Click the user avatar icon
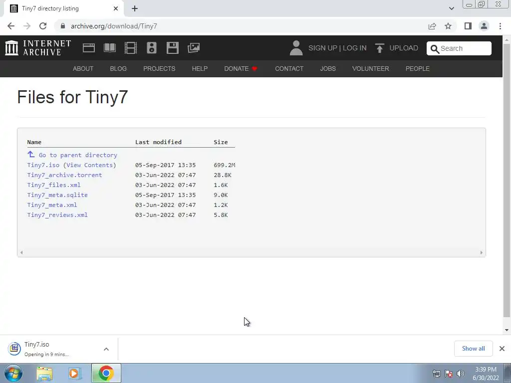This screenshot has width=511, height=383. tap(296, 48)
